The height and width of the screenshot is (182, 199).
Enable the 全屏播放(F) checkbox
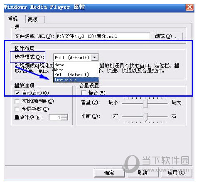coord(17,109)
